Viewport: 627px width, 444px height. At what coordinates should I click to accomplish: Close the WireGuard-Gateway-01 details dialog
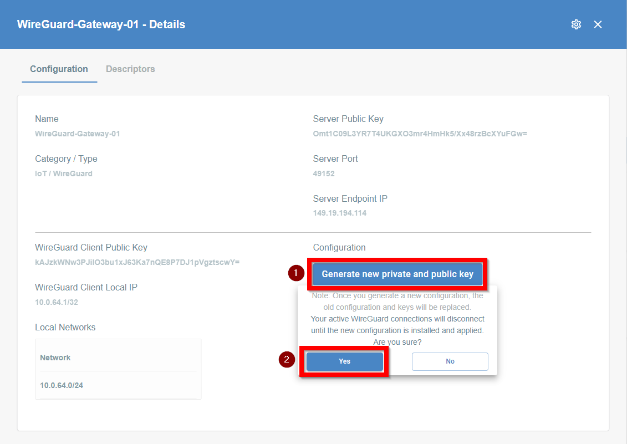coord(598,24)
